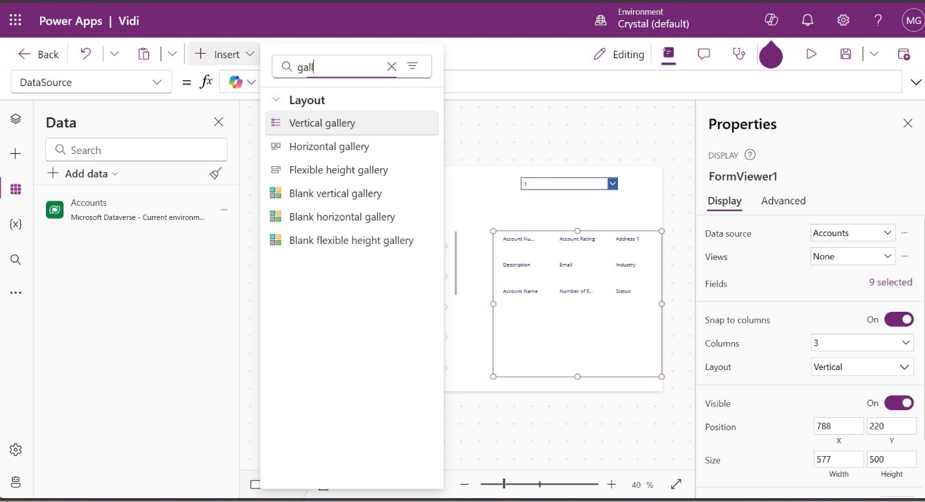This screenshot has height=502, width=925.
Task: Click the 9 selected fields link
Action: click(x=890, y=282)
